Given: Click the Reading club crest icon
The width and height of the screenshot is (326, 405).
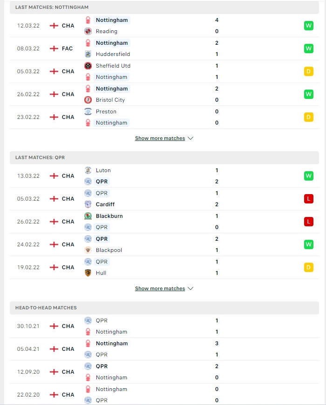Looking at the screenshot, I should click(x=88, y=31).
